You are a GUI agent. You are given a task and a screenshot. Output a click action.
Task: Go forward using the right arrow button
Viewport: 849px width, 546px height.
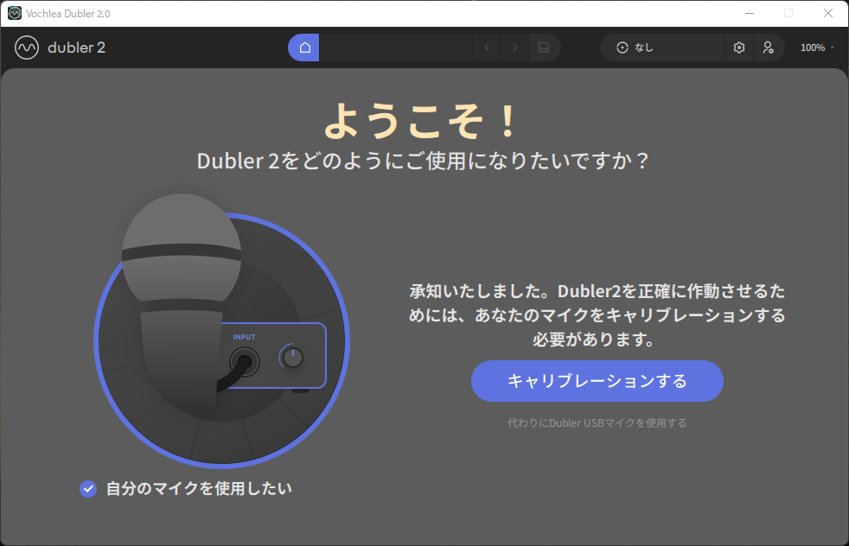(x=515, y=48)
